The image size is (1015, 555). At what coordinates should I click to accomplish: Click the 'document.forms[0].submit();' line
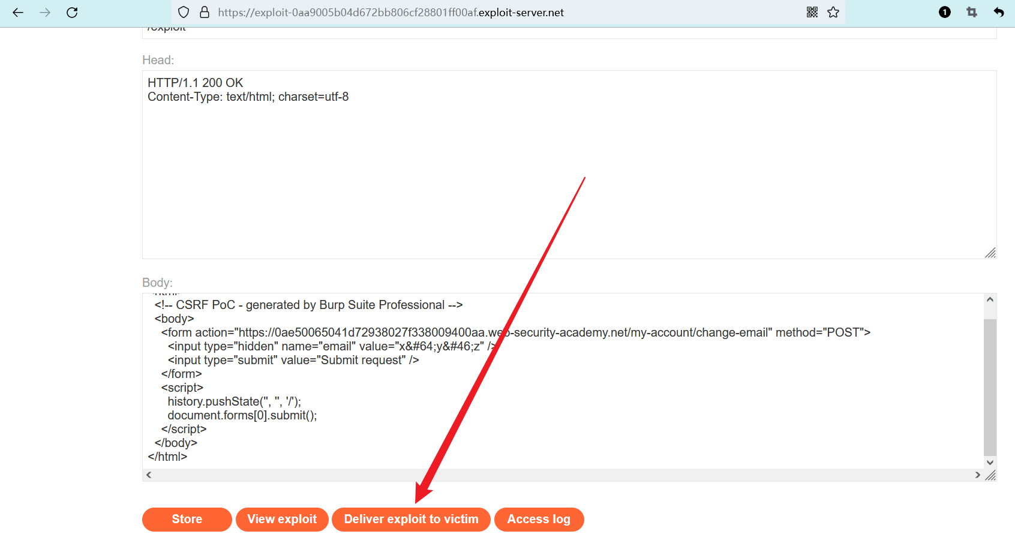tap(242, 415)
